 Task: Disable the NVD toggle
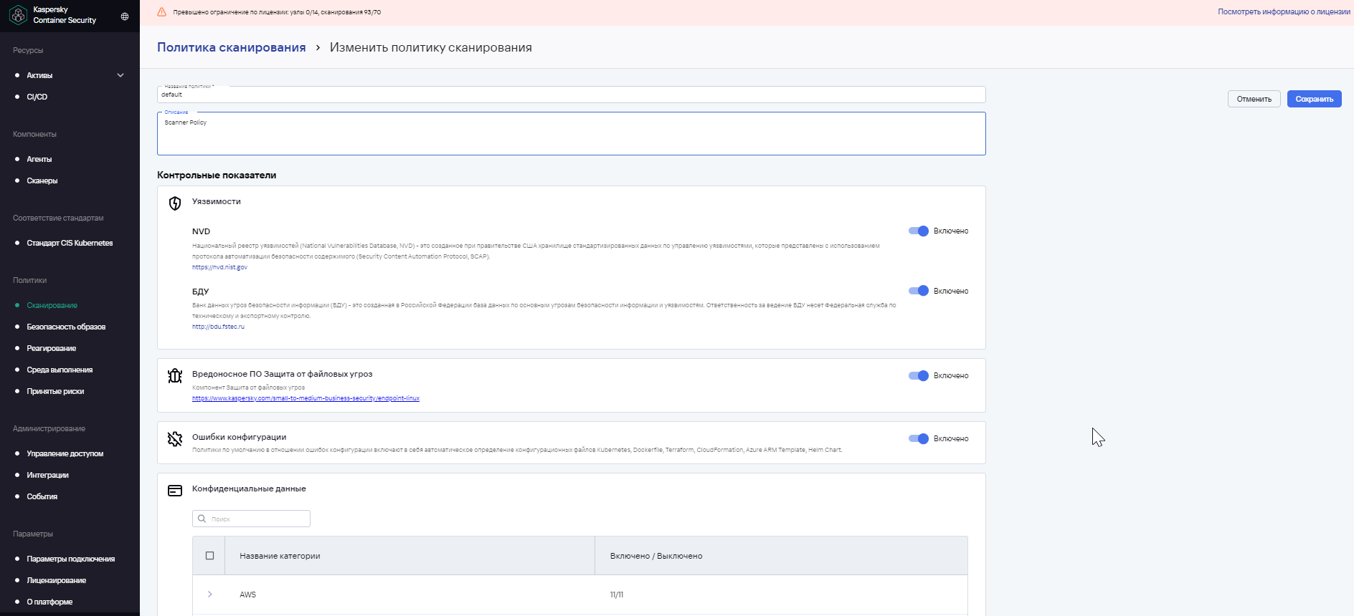[x=919, y=231]
